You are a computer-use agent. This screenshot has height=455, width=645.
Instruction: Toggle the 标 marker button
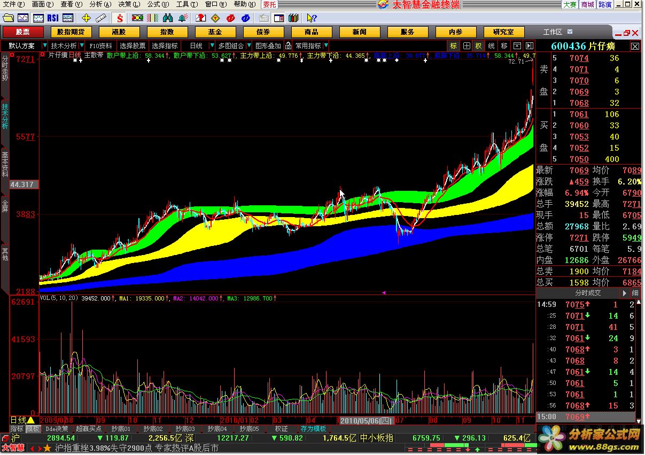pyautogui.click(x=454, y=45)
